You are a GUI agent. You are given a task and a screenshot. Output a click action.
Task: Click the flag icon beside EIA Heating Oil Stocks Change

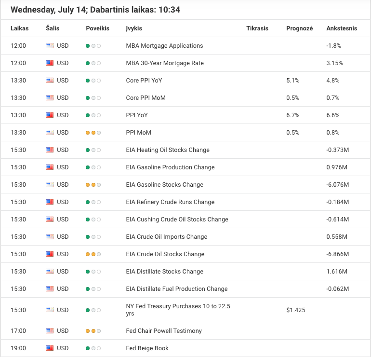pos(50,150)
